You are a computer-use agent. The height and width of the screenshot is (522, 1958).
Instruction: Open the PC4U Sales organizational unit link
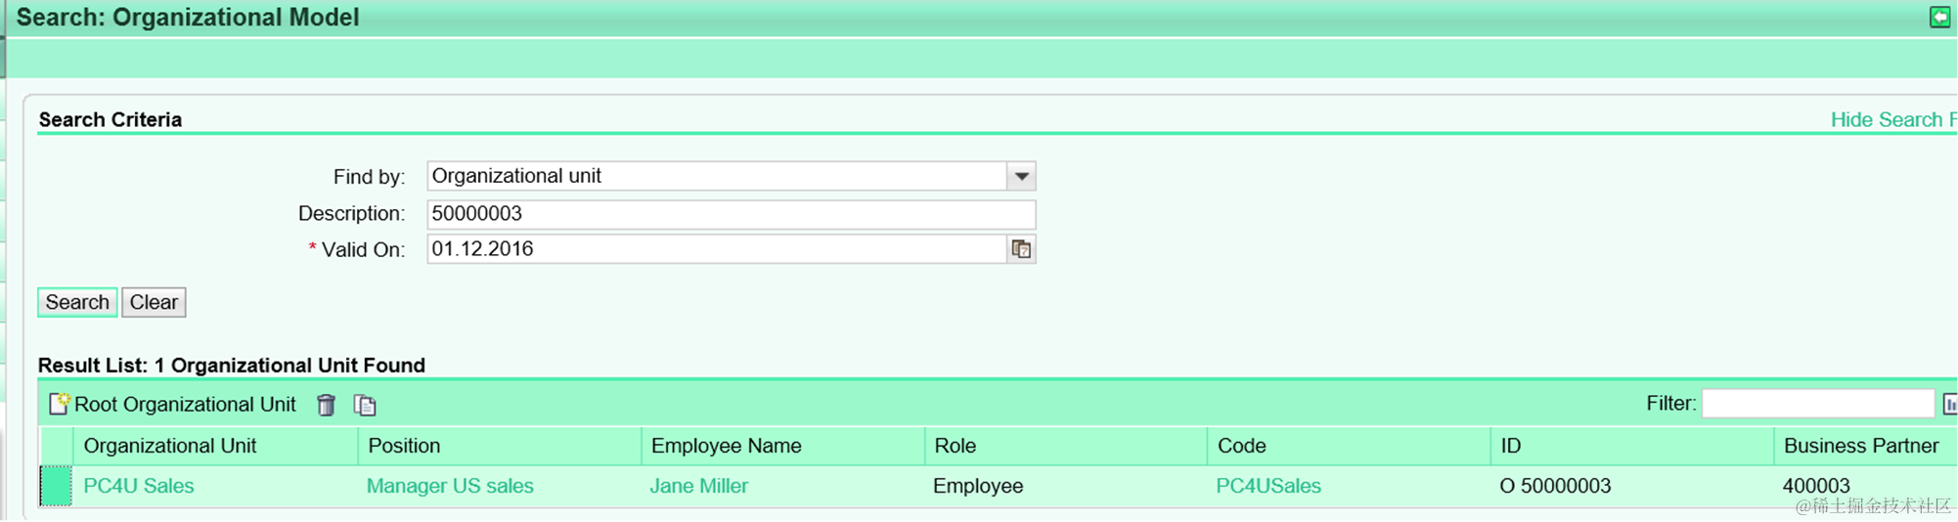tap(139, 486)
